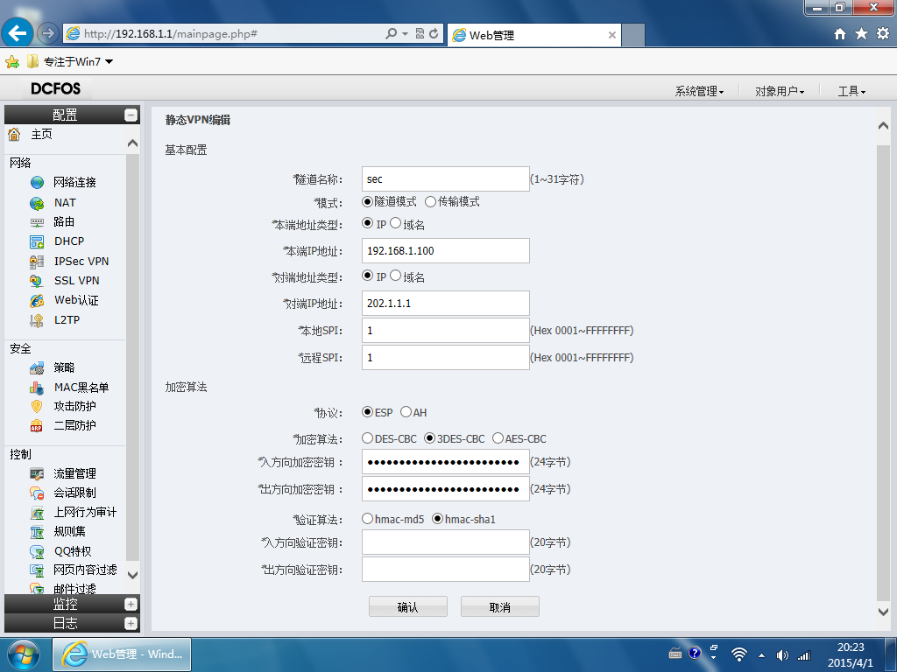Open the 主页 home icon in sidebar
This screenshot has height=672, width=897.
(14, 134)
